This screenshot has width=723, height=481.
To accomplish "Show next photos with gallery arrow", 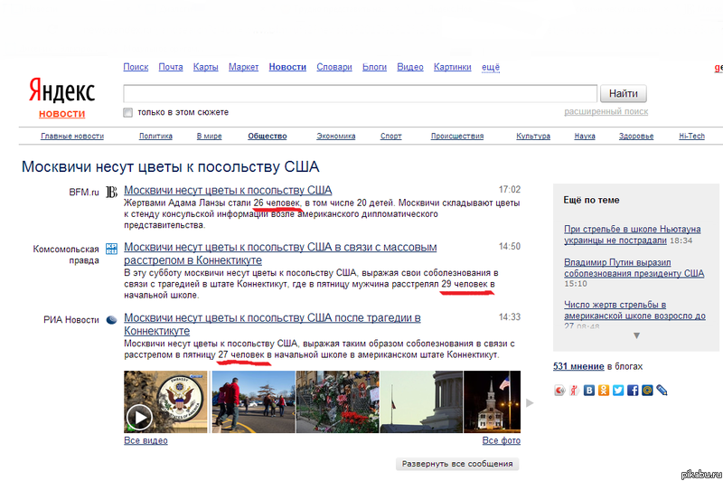I will pos(530,403).
